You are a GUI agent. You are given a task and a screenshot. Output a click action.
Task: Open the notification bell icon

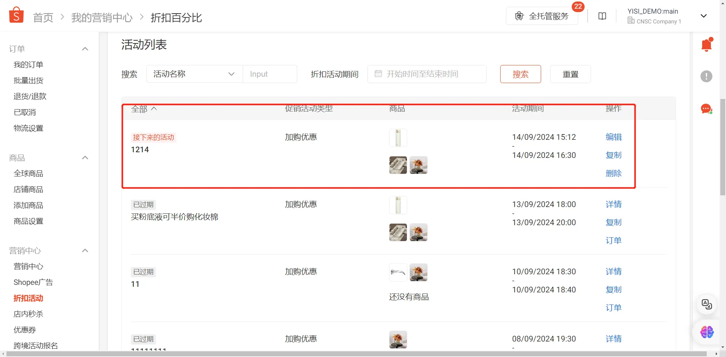click(x=706, y=44)
